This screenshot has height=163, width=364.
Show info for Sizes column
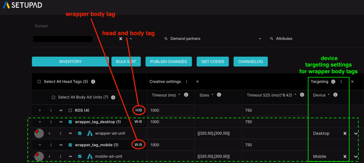coord(219,95)
